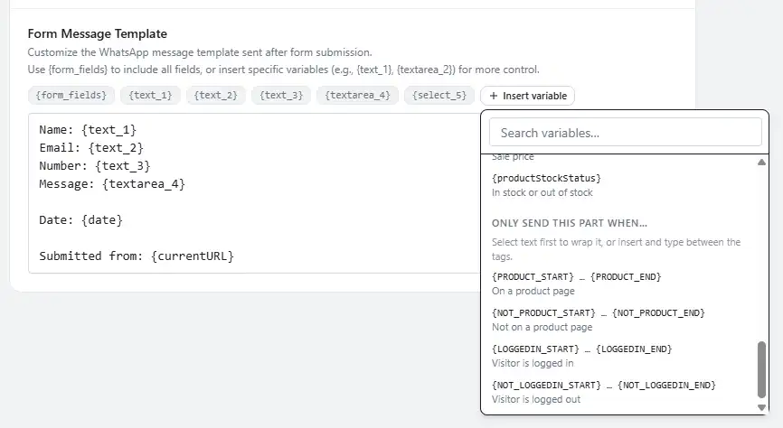783x428 pixels.
Task: Focus the Search variables field
Action: coord(625,133)
